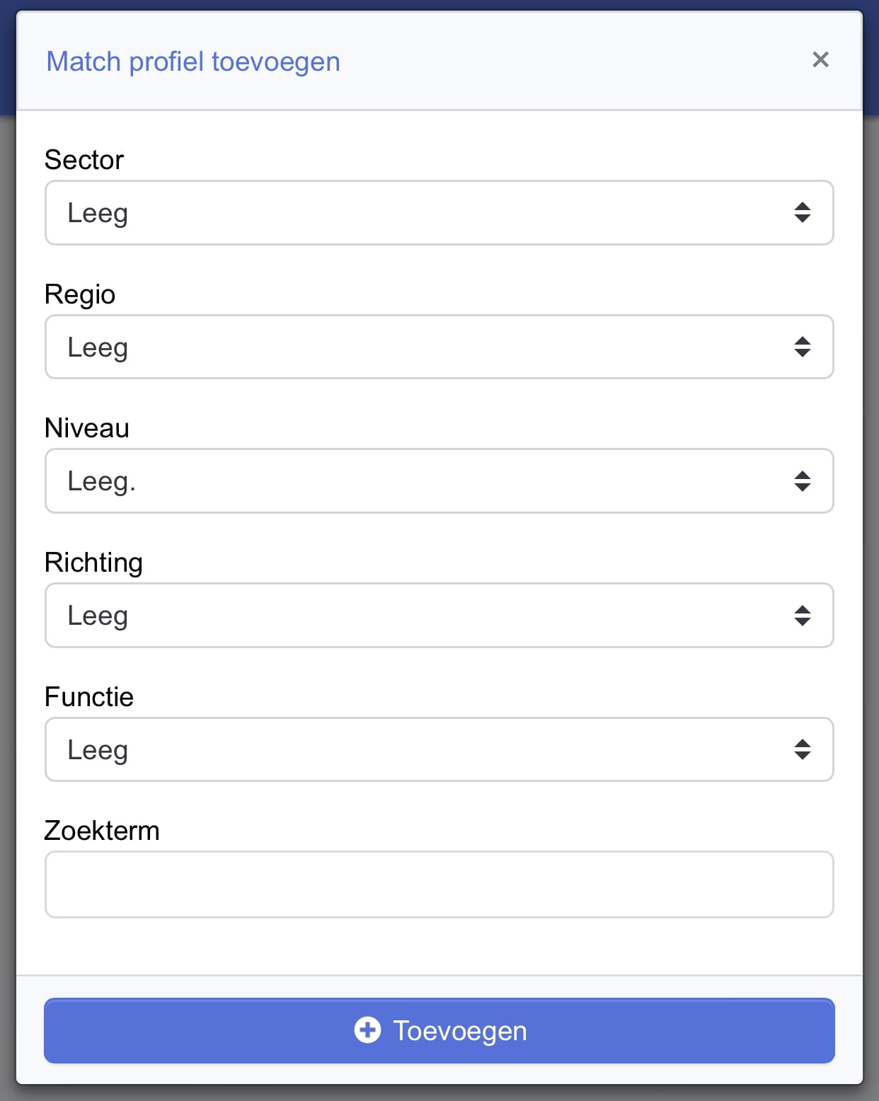This screenshot has height=1101, width=879.
Task: Click the plus circle icon beside Toevoegen
Action: (x=367, y=1030)
